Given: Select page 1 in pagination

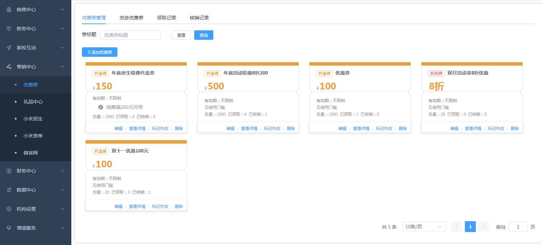Looking at the screenshot, I should point(470,227).
